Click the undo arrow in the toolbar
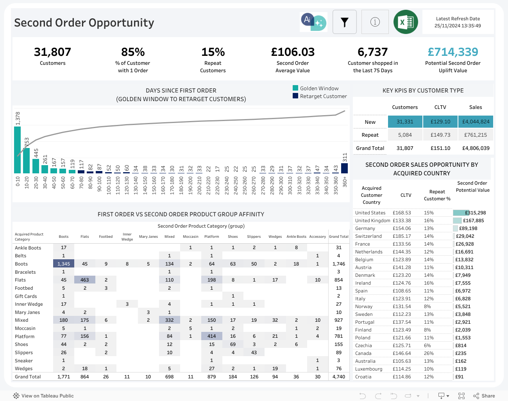The width and height of the screenshot is (508, 401). [x=362, y=396]
